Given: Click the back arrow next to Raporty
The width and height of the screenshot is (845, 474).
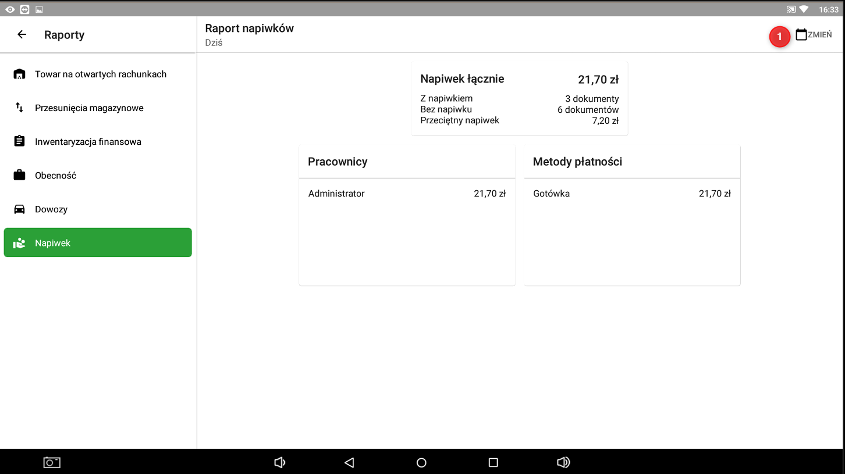Looking at the screenshot, I should 22,35.
